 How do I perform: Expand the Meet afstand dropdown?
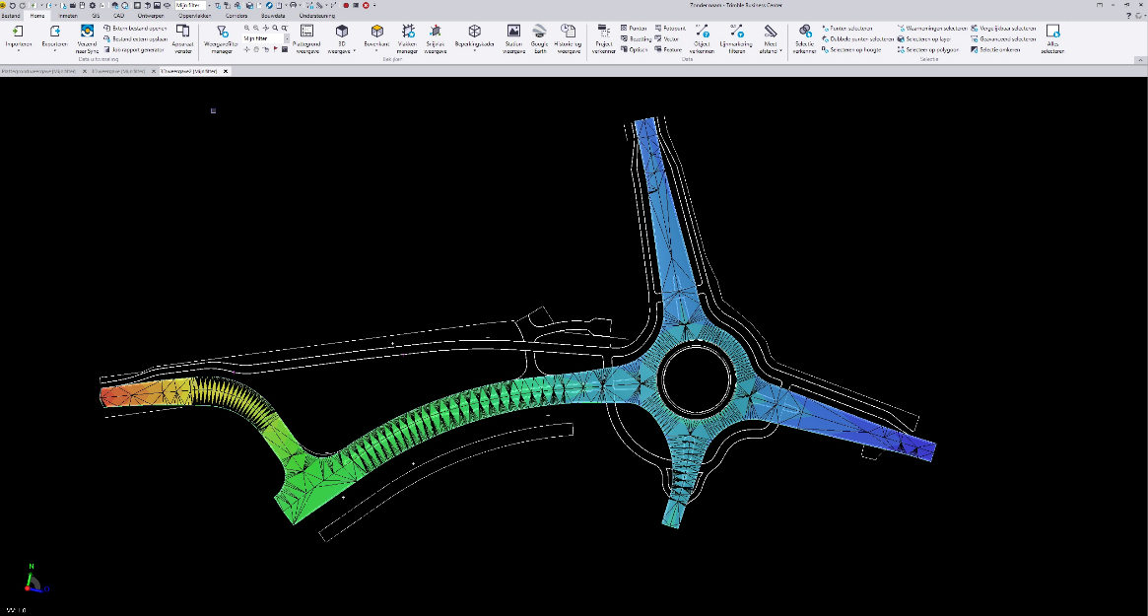781,50
